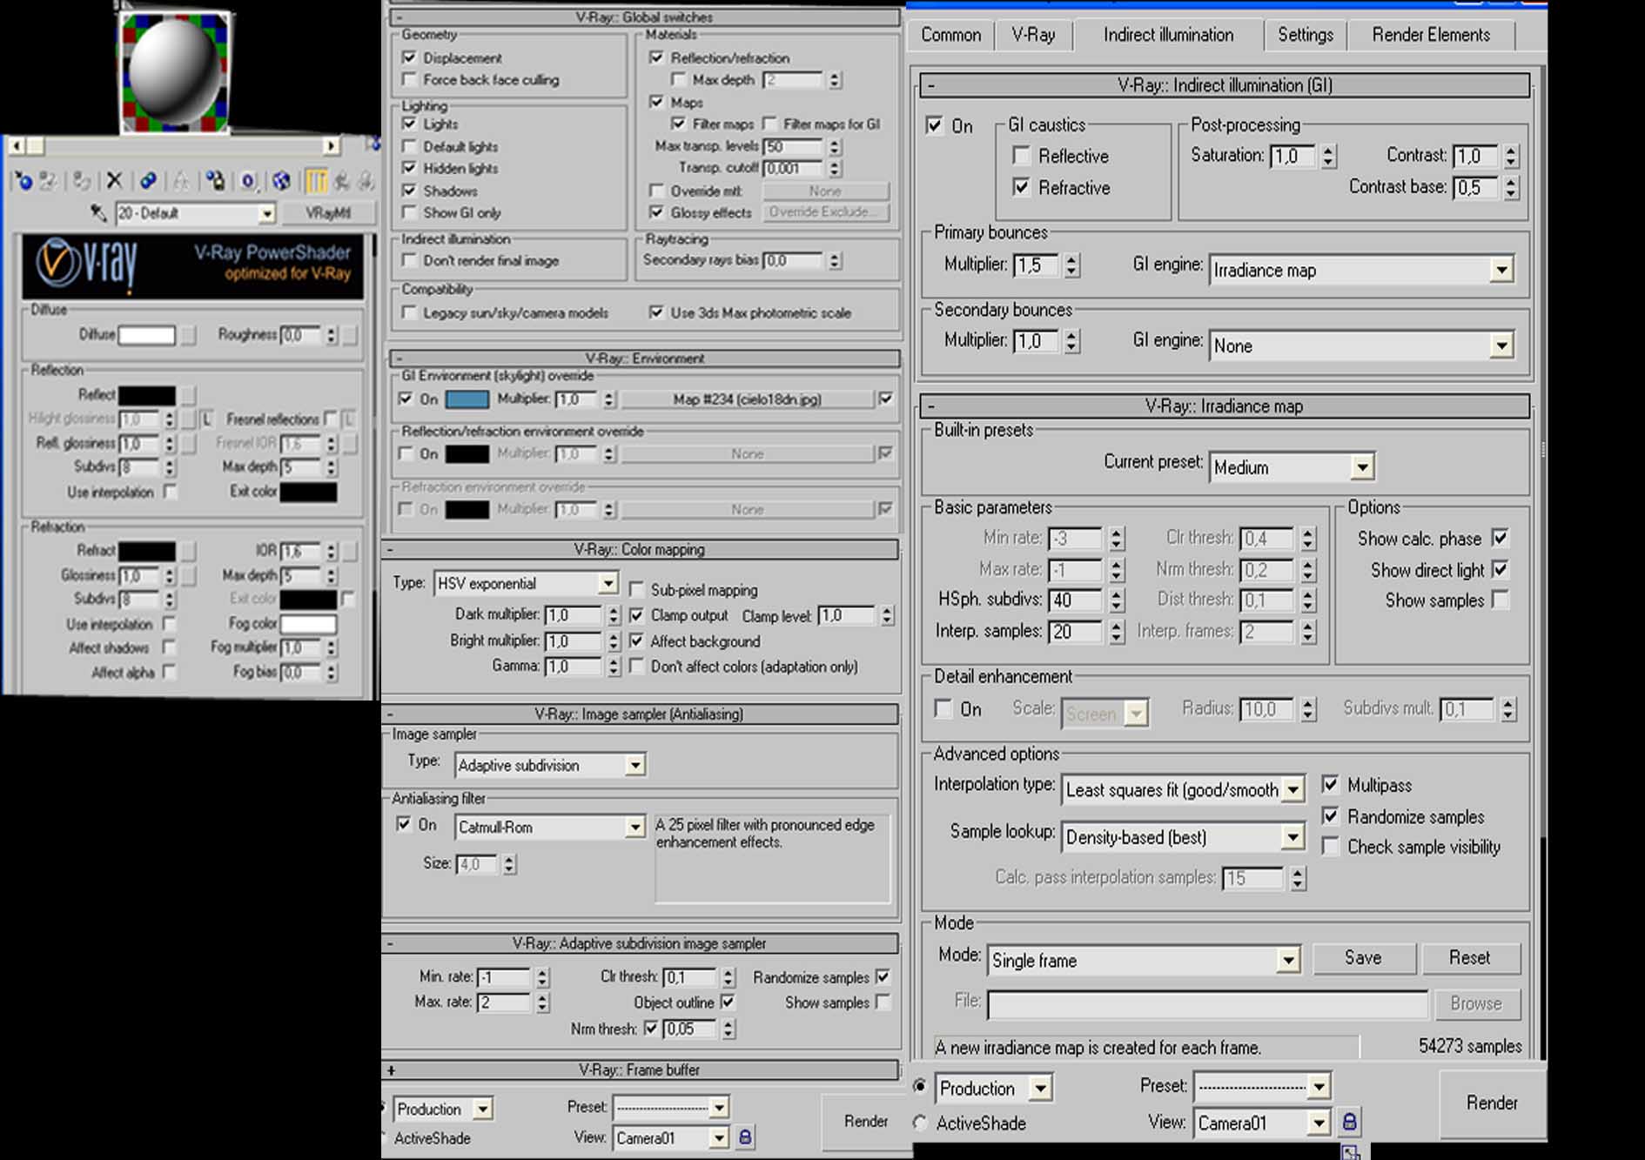Image resolution: width=1645 pixels, height=1160 pixels.
Task: Switch to the V-Ray tab
Action: tap(1033, 35)
